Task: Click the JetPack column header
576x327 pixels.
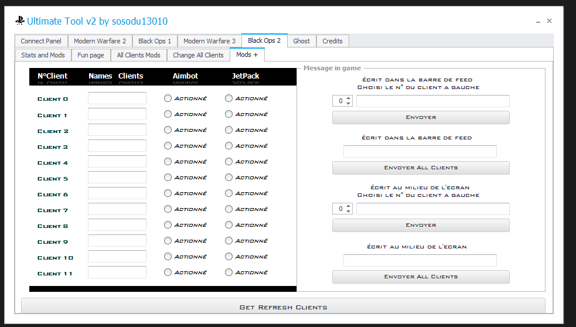Action: coord(246,76)
